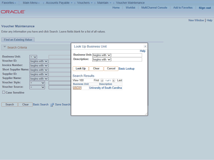Click First link in results navigation
The width and height of the screenshot is (214, 160).
(96, 80)
